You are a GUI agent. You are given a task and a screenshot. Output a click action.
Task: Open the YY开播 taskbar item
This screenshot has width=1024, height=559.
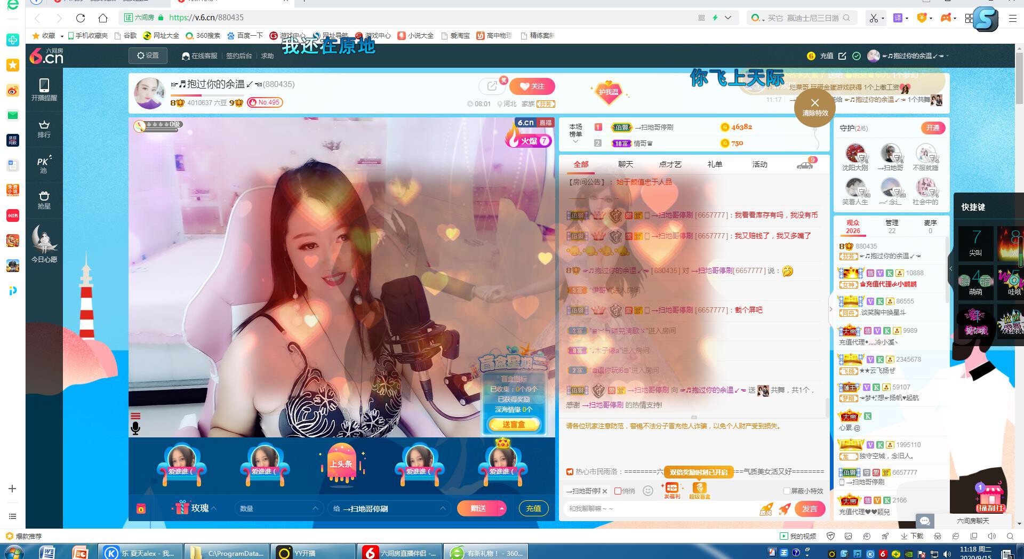[313, 553]
